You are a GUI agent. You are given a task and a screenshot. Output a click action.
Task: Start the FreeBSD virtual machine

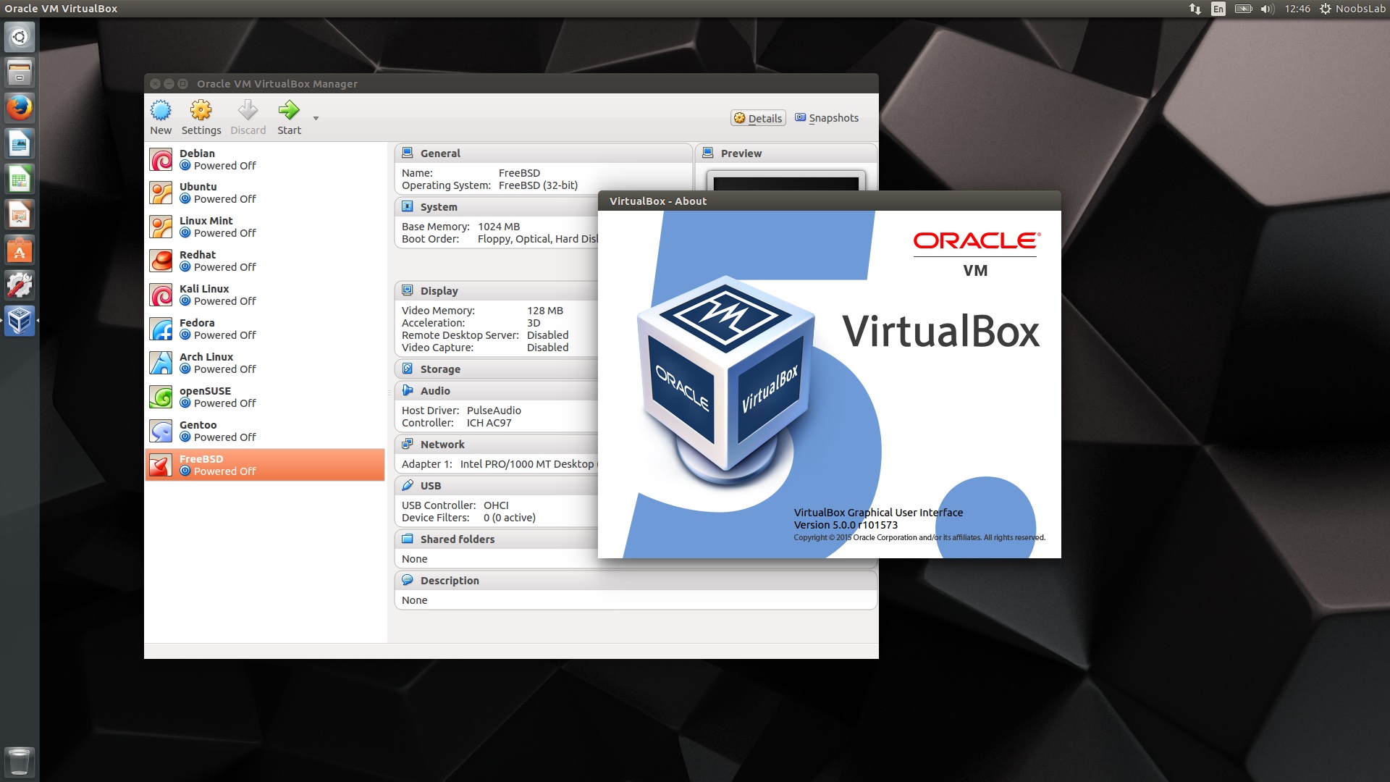pos(288,116)
